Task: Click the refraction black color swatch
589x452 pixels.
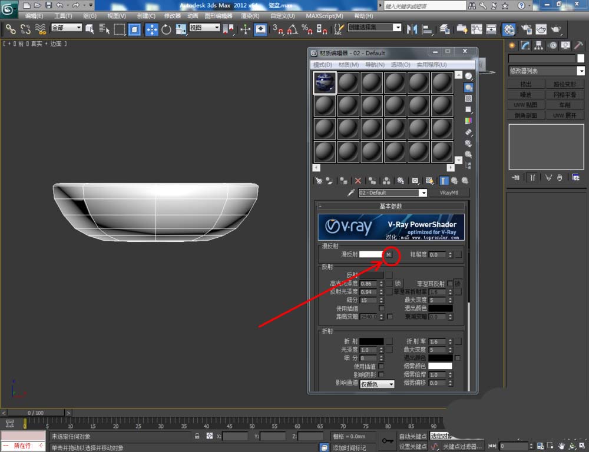Action: pyautogui.click(x=372, y=341)
